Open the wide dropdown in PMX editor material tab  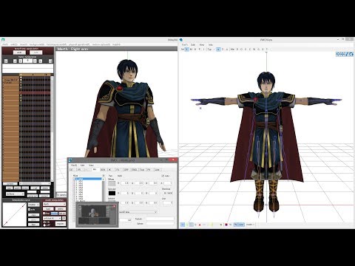pos(138,212)
